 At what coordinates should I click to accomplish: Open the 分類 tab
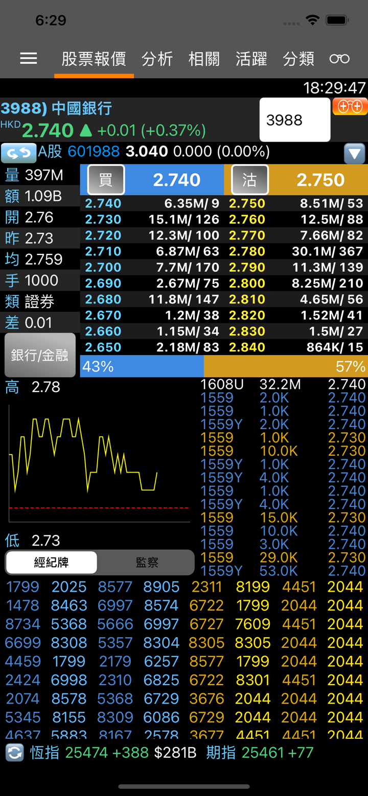[298, 59]
